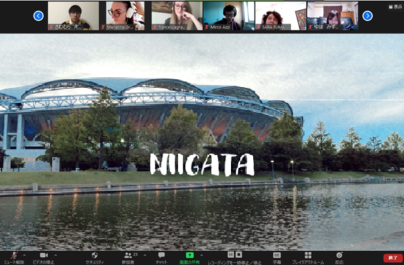Open the Security shield icon
The height and width of the screenshot is (265, 404).
pos(94,258)
